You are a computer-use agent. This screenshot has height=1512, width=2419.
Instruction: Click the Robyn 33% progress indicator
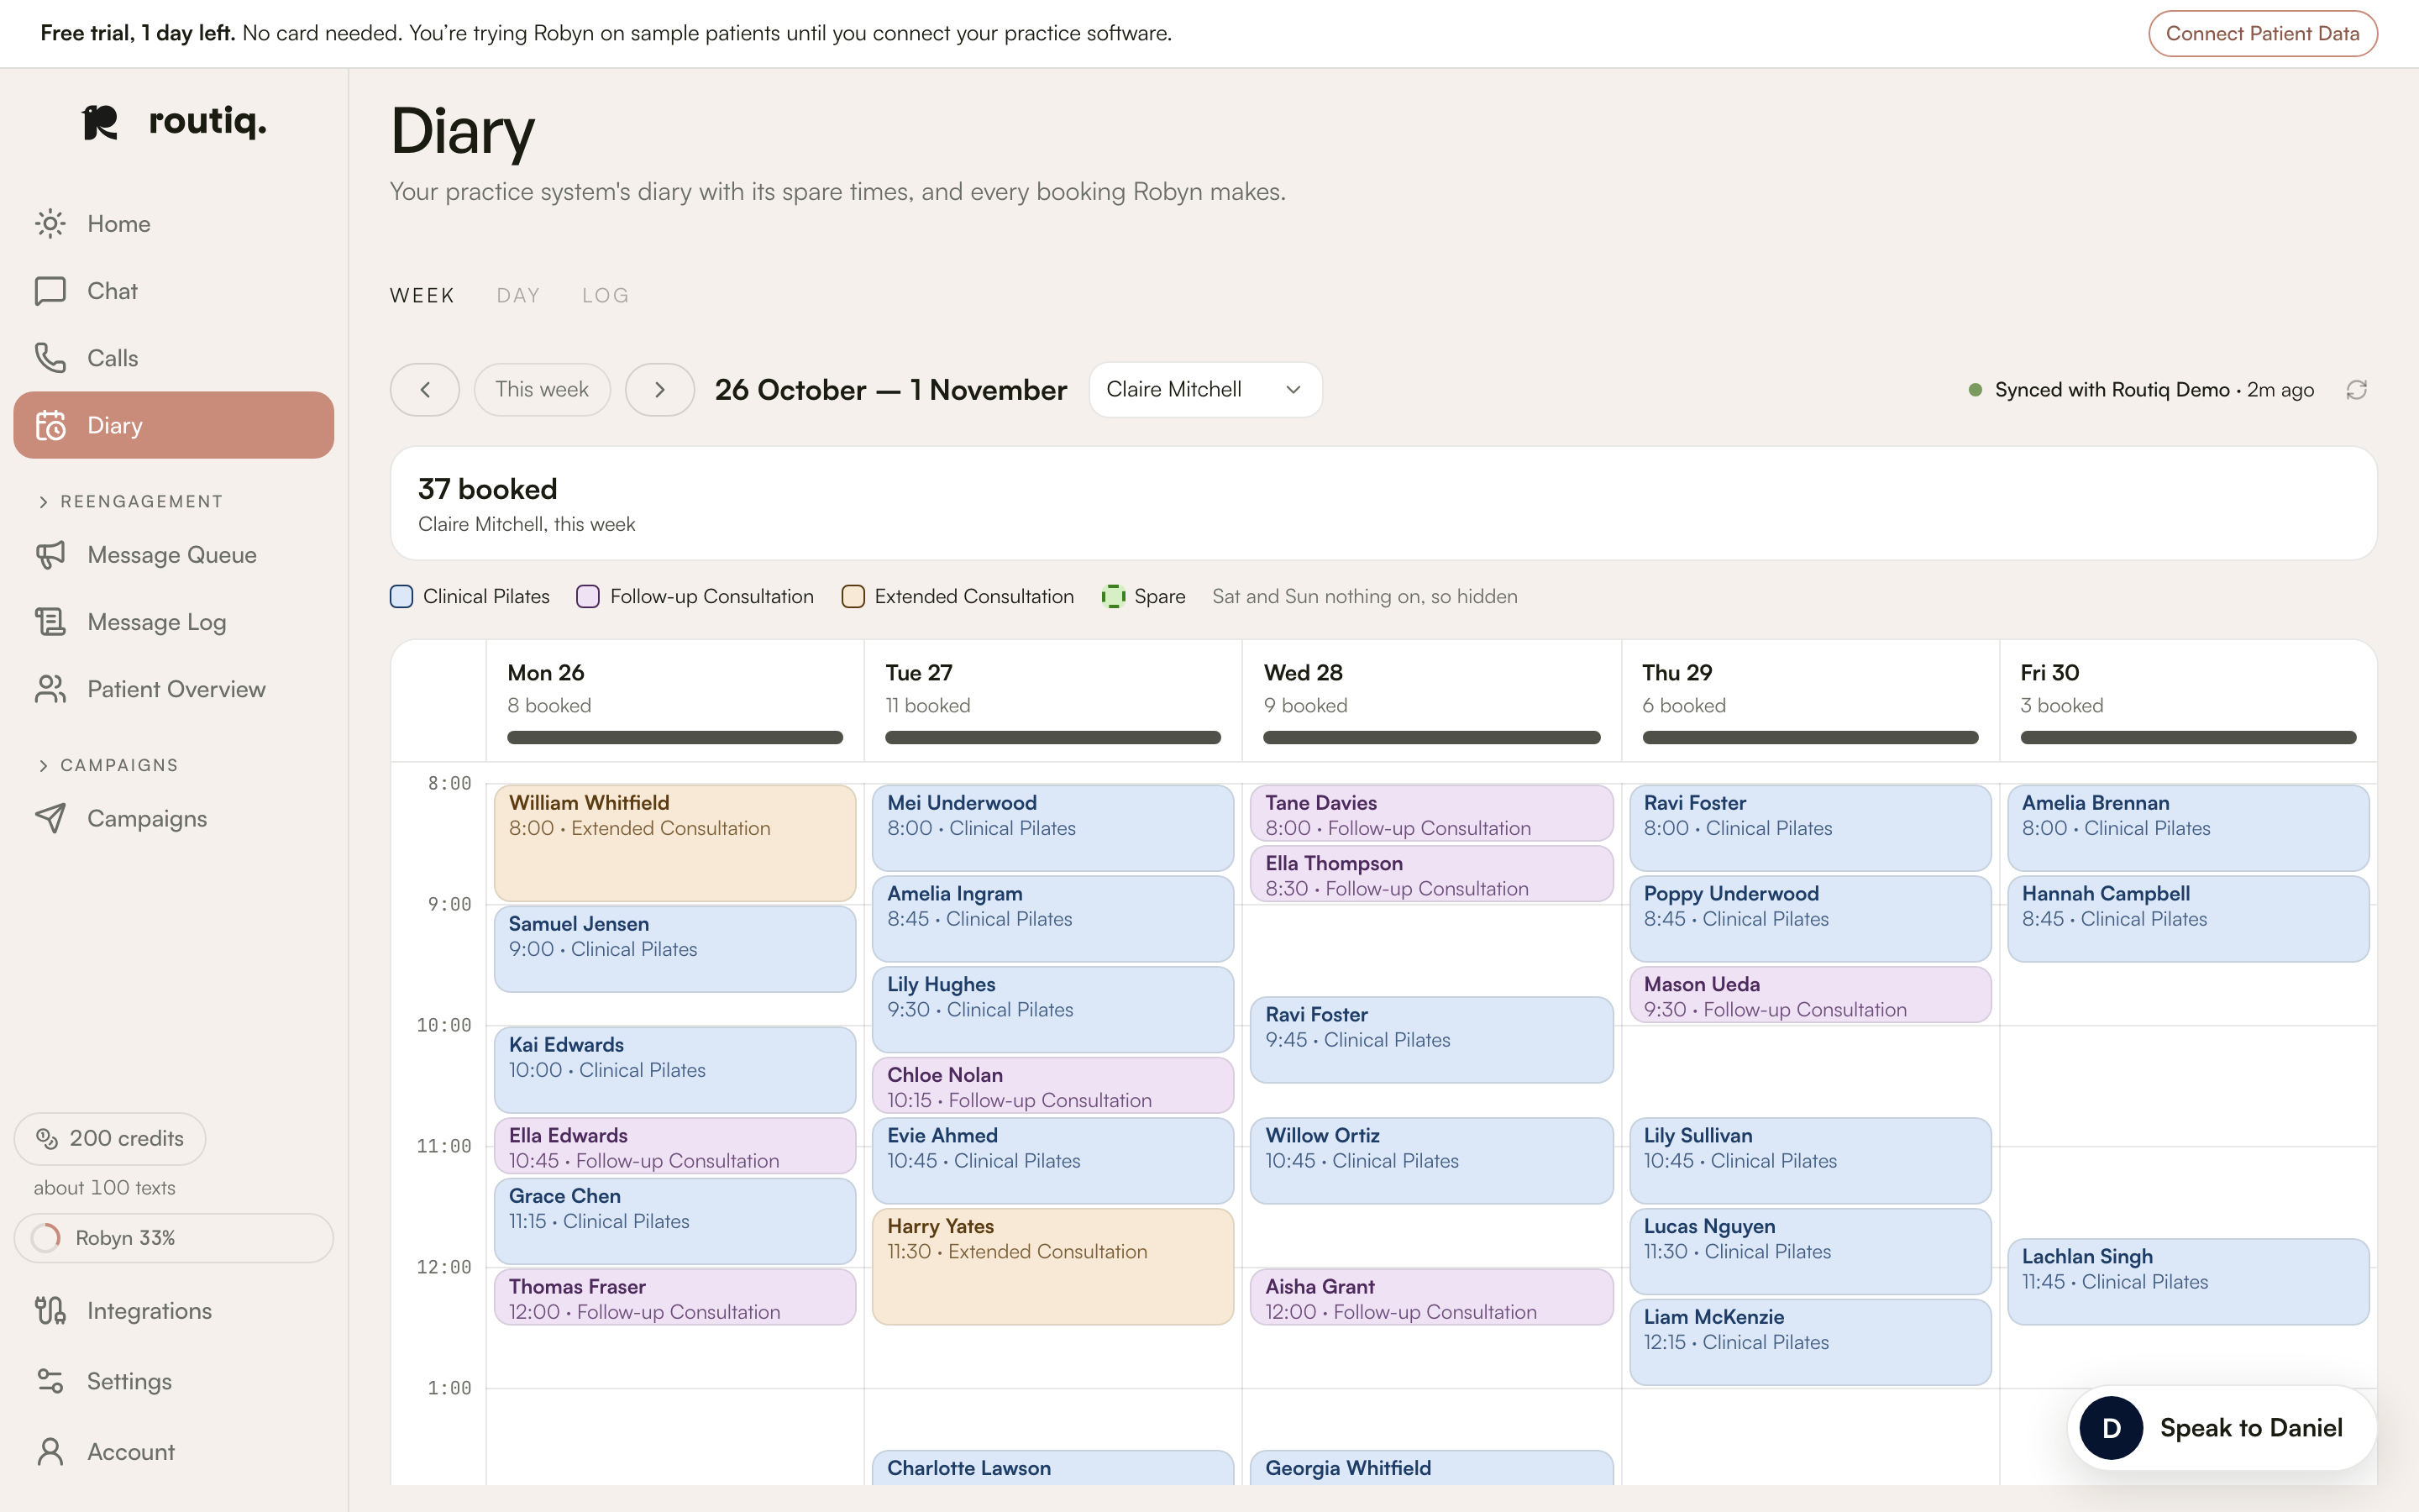(174, 1238)
